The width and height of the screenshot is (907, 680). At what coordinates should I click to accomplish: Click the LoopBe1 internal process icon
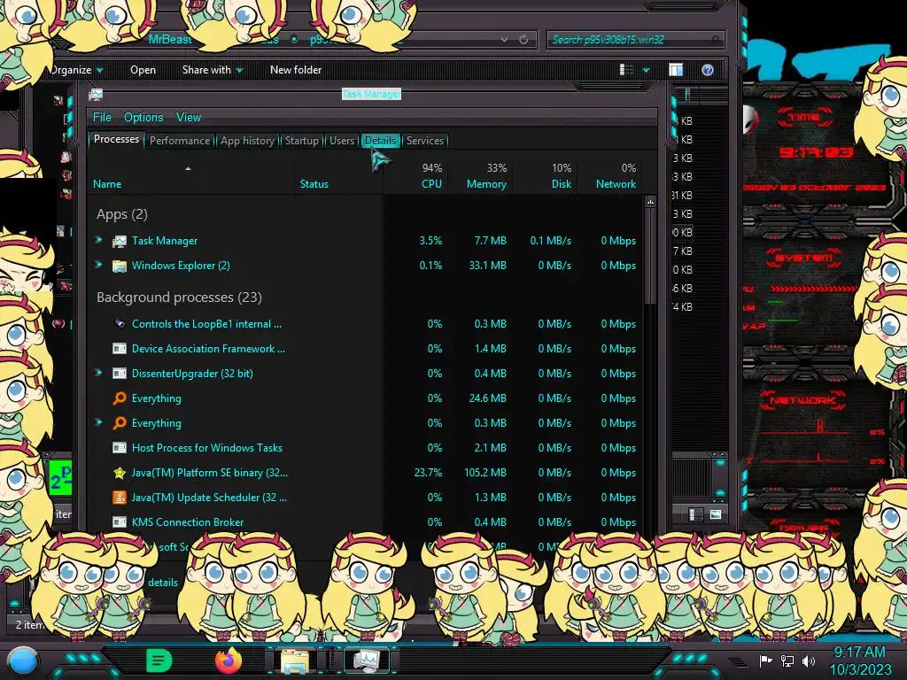pyautogui.click(x=120, y=324)
